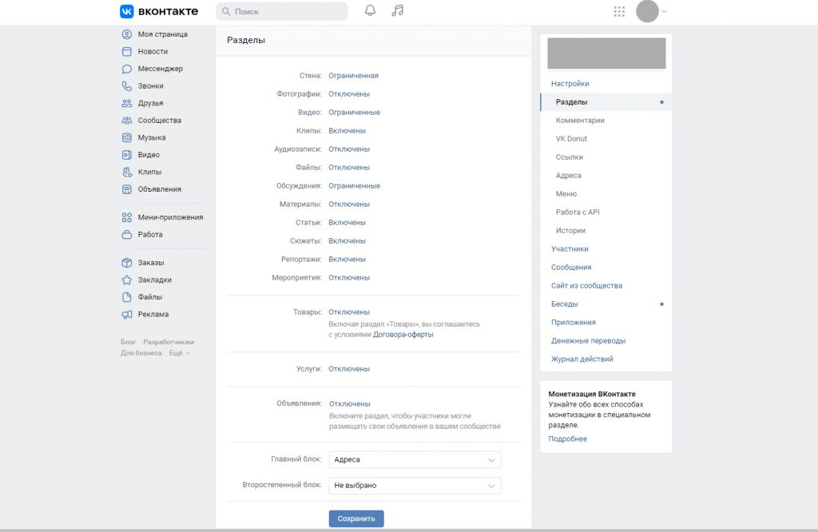Open the profile avatar menu

point(651,11)
